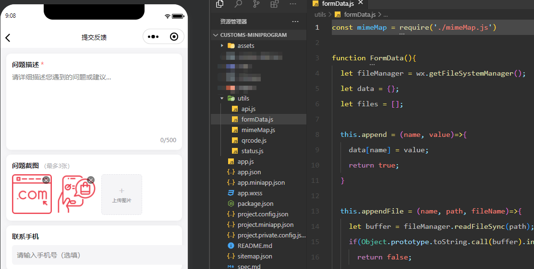Click the wx.getFileSystemManager() call
The width and height of the screenshot is (534, 269).
(471, 73)
